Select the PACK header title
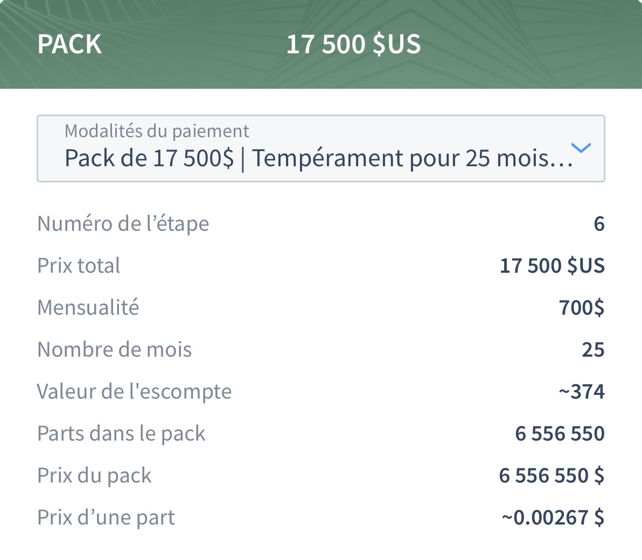 pos(69,44)
